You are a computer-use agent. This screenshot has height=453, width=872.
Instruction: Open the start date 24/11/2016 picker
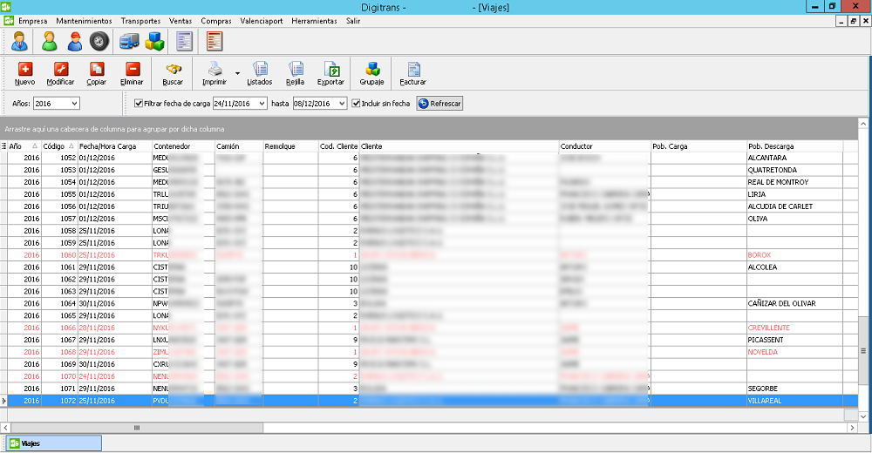pos(260,104)
